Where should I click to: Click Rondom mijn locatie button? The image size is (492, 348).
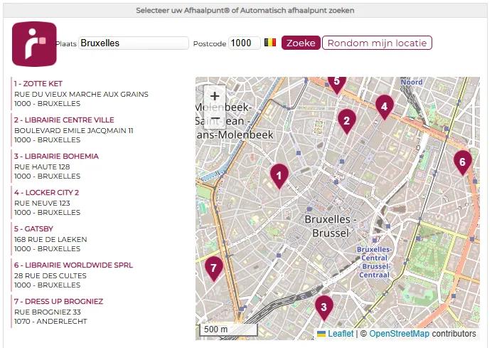tap(377, 43)
